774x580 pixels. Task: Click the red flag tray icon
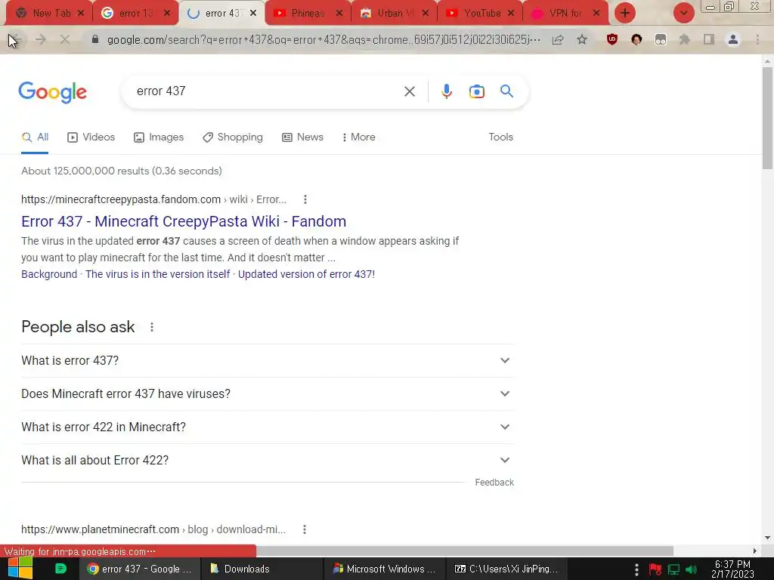coord(655,569)
